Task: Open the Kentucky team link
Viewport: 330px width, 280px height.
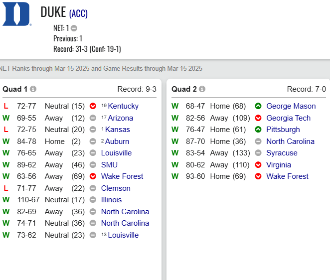Action: click(x=123, y=106)
